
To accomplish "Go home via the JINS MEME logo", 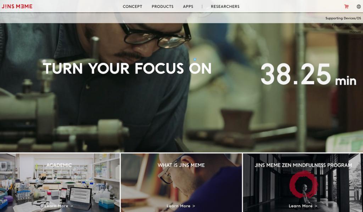I will coord(17,6).
